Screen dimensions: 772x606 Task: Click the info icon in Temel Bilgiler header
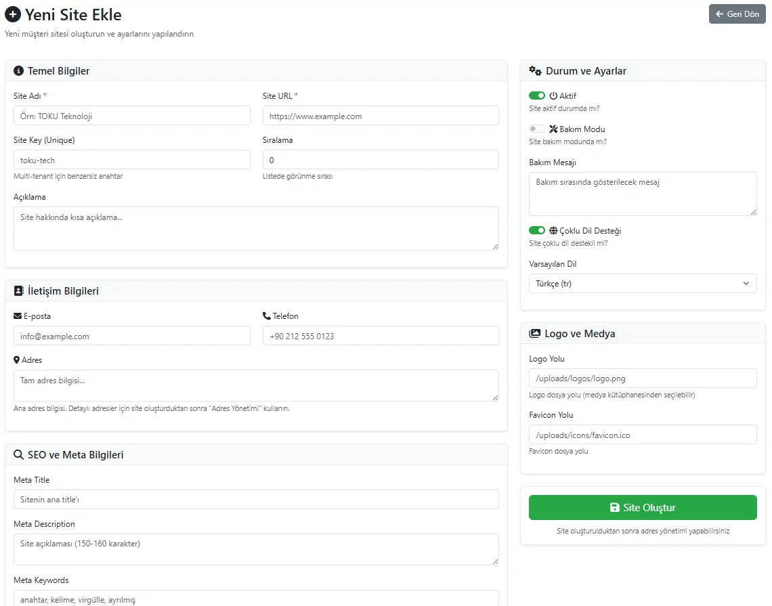[18, 71]
